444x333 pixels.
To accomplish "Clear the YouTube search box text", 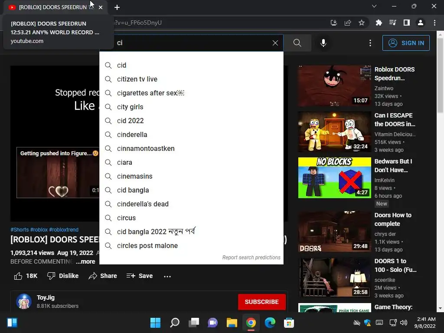I will pyautogui.click(x=275, y=43).
